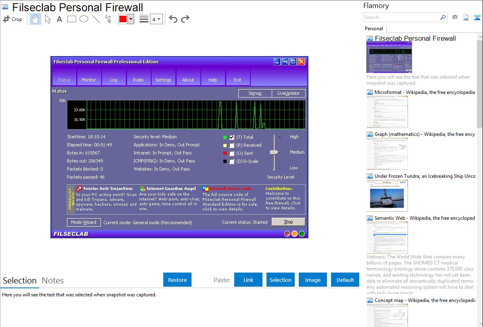483x327 pixels.
Task: Open the Under Frozen Tundra snapshot thumbnail
Action: [x=387, y=196]
